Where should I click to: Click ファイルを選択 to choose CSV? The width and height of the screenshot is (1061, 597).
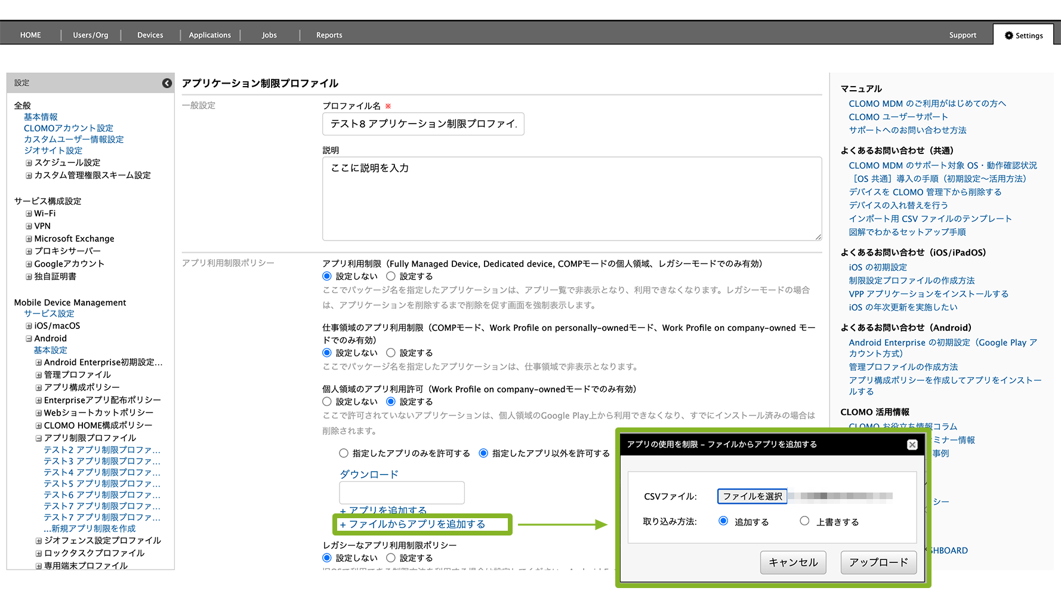752,496
